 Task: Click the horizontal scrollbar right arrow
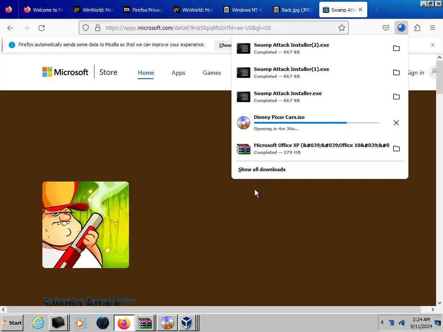(433, 310)
